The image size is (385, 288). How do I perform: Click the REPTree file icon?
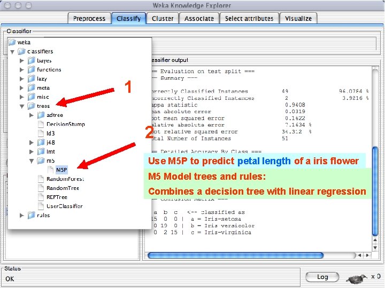[41, 197]
